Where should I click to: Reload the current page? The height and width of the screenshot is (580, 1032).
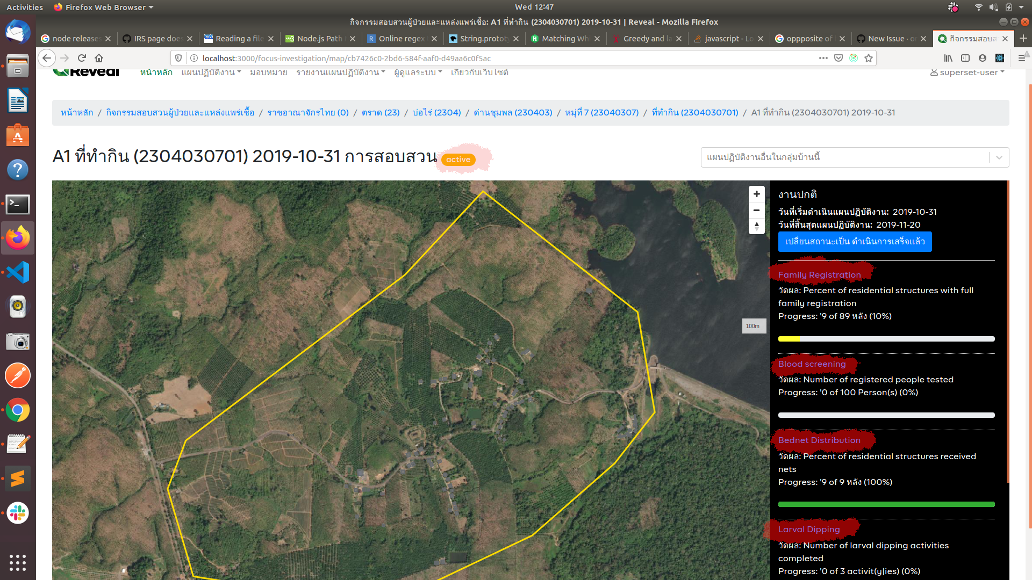tap(82, 58)
